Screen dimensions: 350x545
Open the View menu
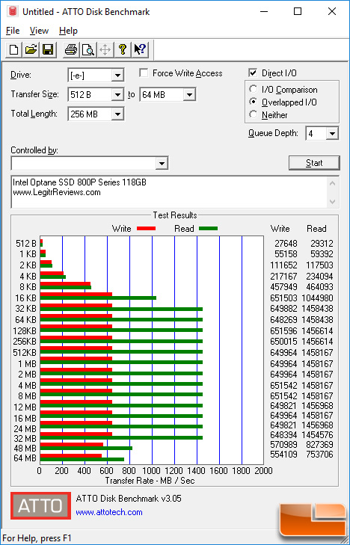(x=39, y=31)
